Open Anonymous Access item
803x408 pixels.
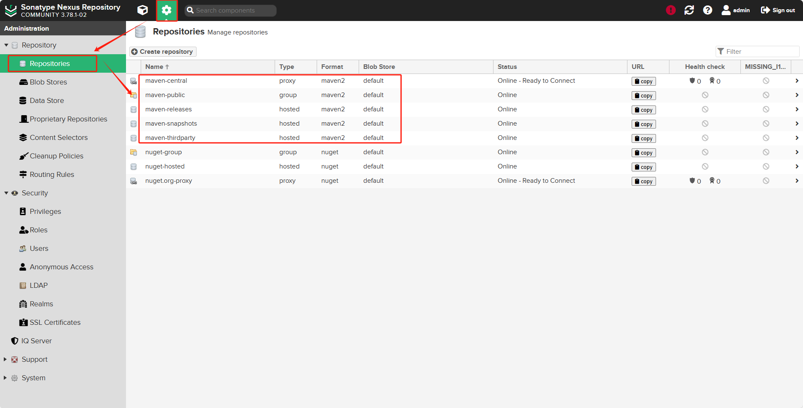(x=63, y=267)
